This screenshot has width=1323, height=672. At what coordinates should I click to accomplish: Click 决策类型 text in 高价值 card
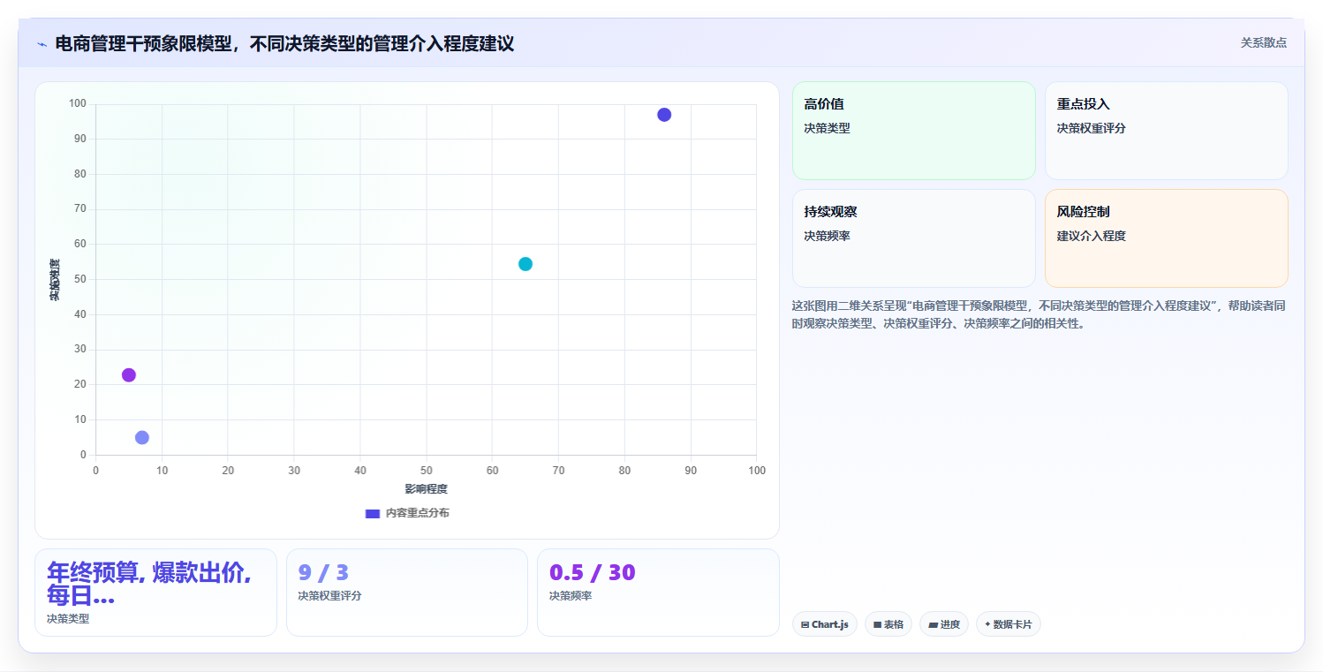point(827,128)
